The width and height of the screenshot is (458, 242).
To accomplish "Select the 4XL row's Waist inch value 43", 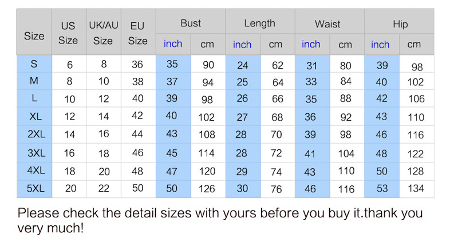I will click(x=310, y=171).
